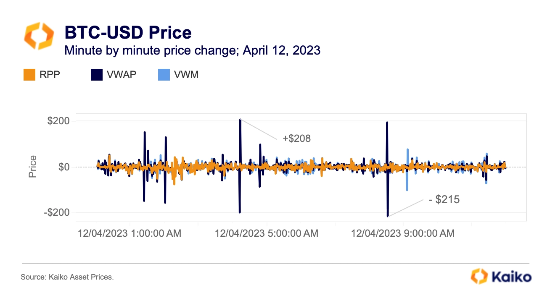Click the orange Kaiko logo icon top-left
This screenshot has width=550, height=293.
click(39, 37)
